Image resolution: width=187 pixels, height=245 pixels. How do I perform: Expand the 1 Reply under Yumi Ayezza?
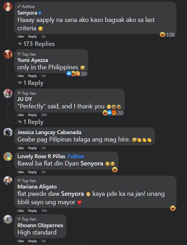(x=30, y=83)
